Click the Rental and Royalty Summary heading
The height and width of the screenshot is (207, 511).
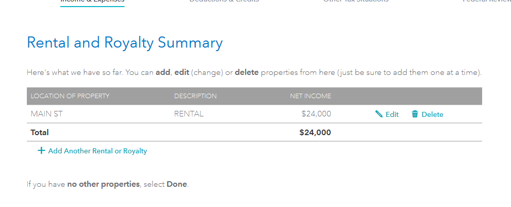pyautogui.click(x=125, y=44)
